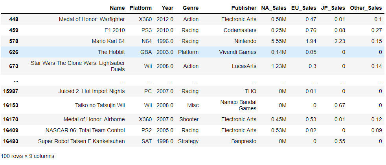Click the Mario Kart 64 name cell
Screen dimensions: 386x165
(108, 41)
